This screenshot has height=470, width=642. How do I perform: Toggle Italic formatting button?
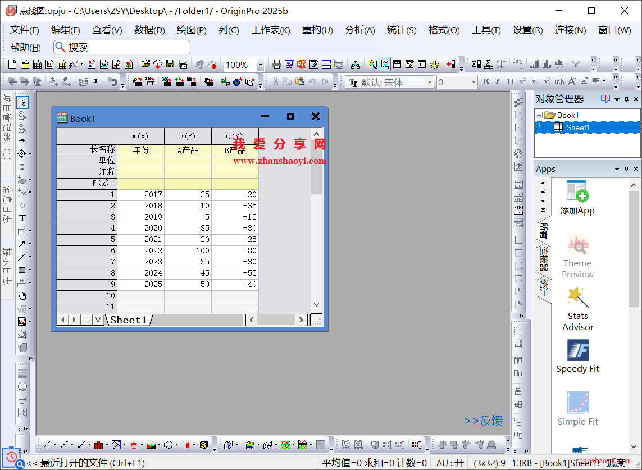point(498,82)
